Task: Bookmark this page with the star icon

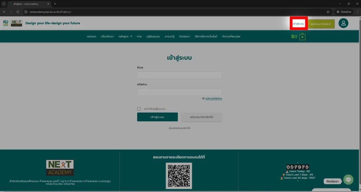Action: (328, 12)
